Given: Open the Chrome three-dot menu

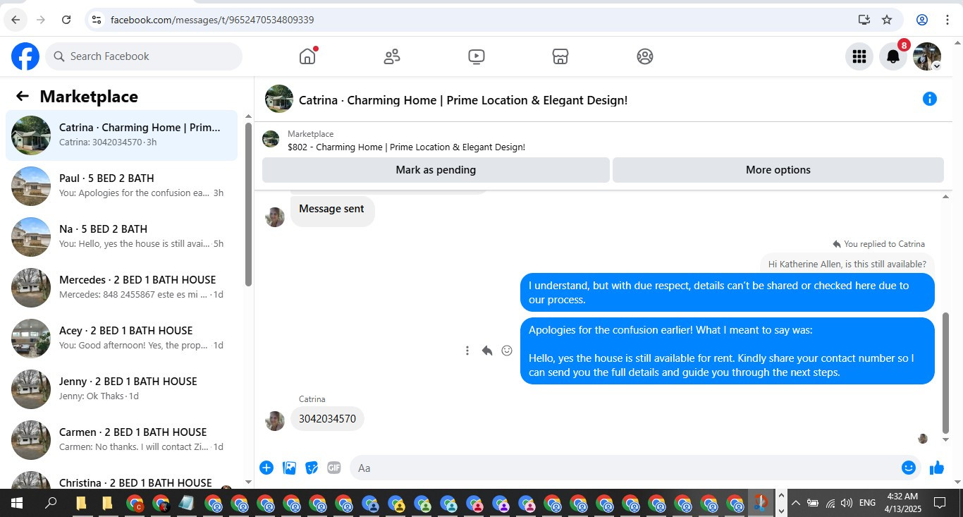Looking at the screenshot, I should point(947,20).
